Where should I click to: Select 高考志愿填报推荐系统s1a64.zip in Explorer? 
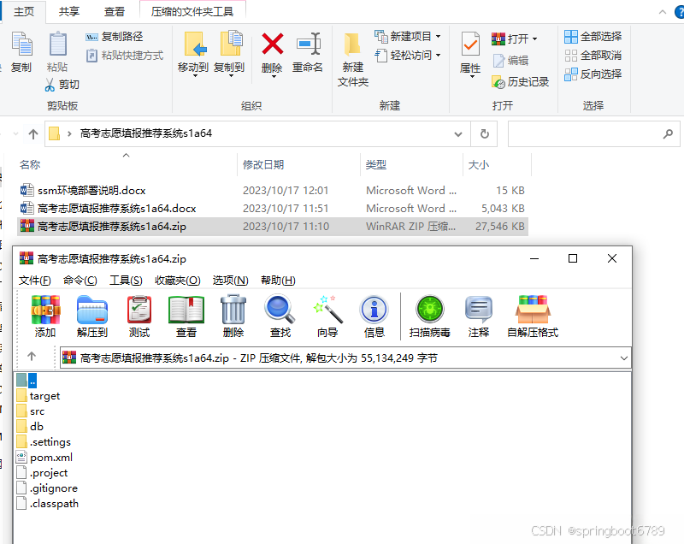point(273,227)
